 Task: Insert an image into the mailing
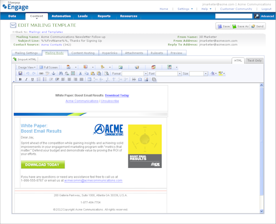146,79
